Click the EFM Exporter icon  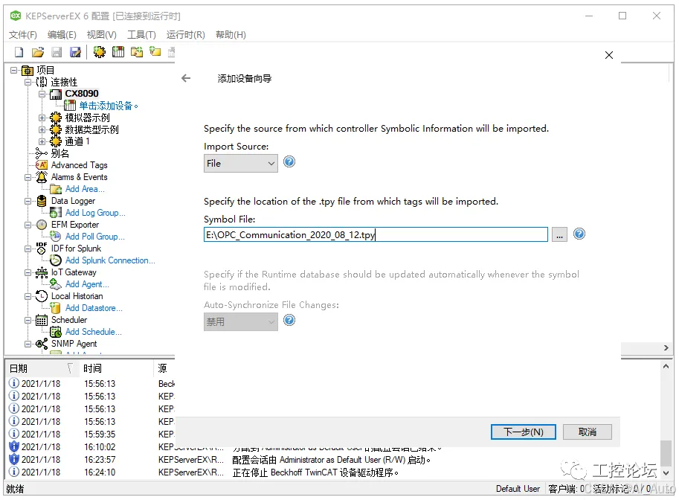click(x=42, y=225)
